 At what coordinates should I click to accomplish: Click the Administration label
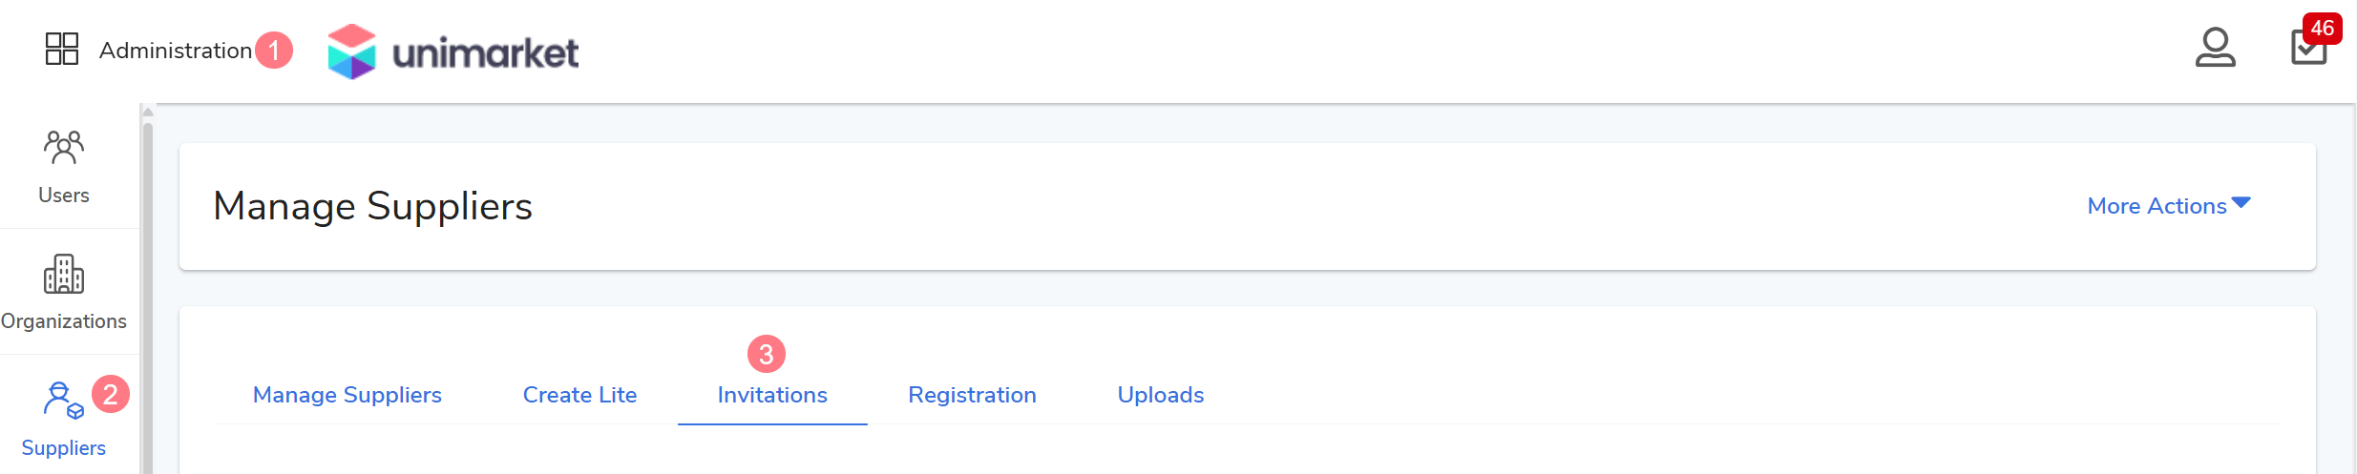tap(176, 51)
